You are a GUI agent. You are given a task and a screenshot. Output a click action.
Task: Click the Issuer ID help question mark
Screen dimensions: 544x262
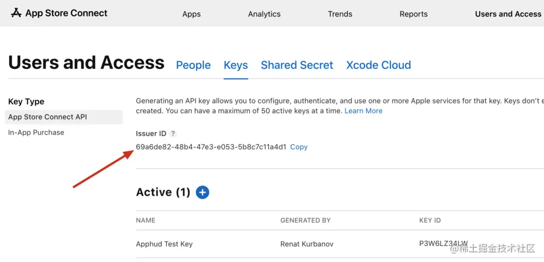[173, 134]
